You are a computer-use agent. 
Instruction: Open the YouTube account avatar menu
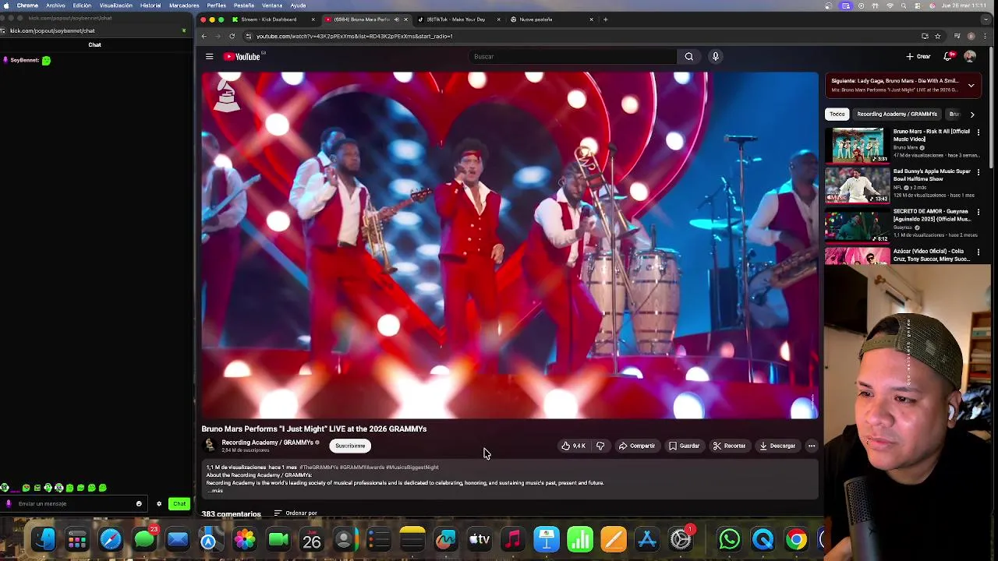[x=970, y=56]
